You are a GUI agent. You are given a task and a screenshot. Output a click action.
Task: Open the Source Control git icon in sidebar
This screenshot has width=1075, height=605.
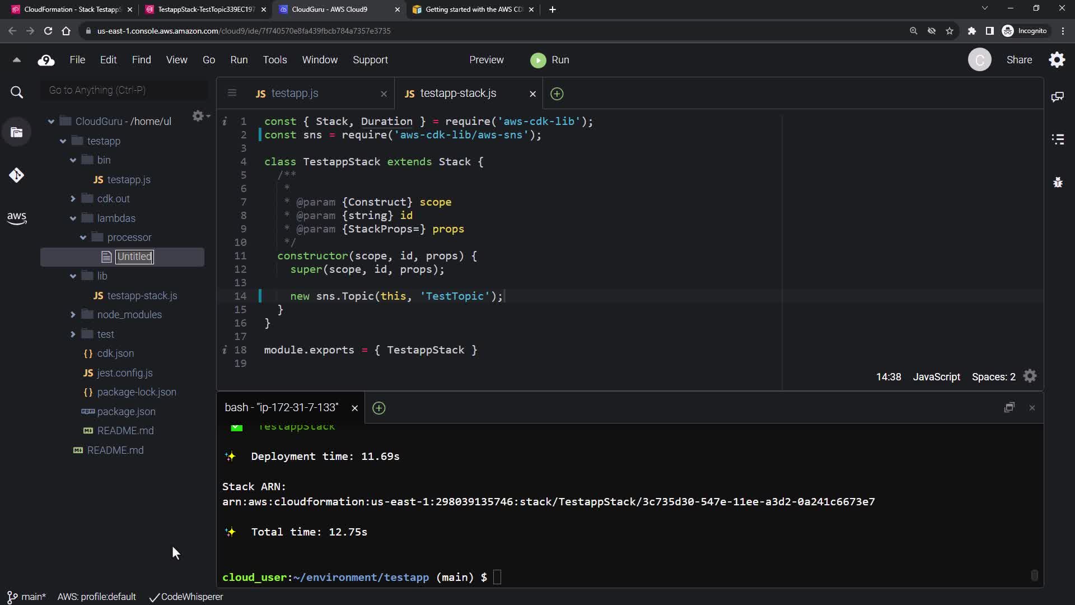click(16, 175)
